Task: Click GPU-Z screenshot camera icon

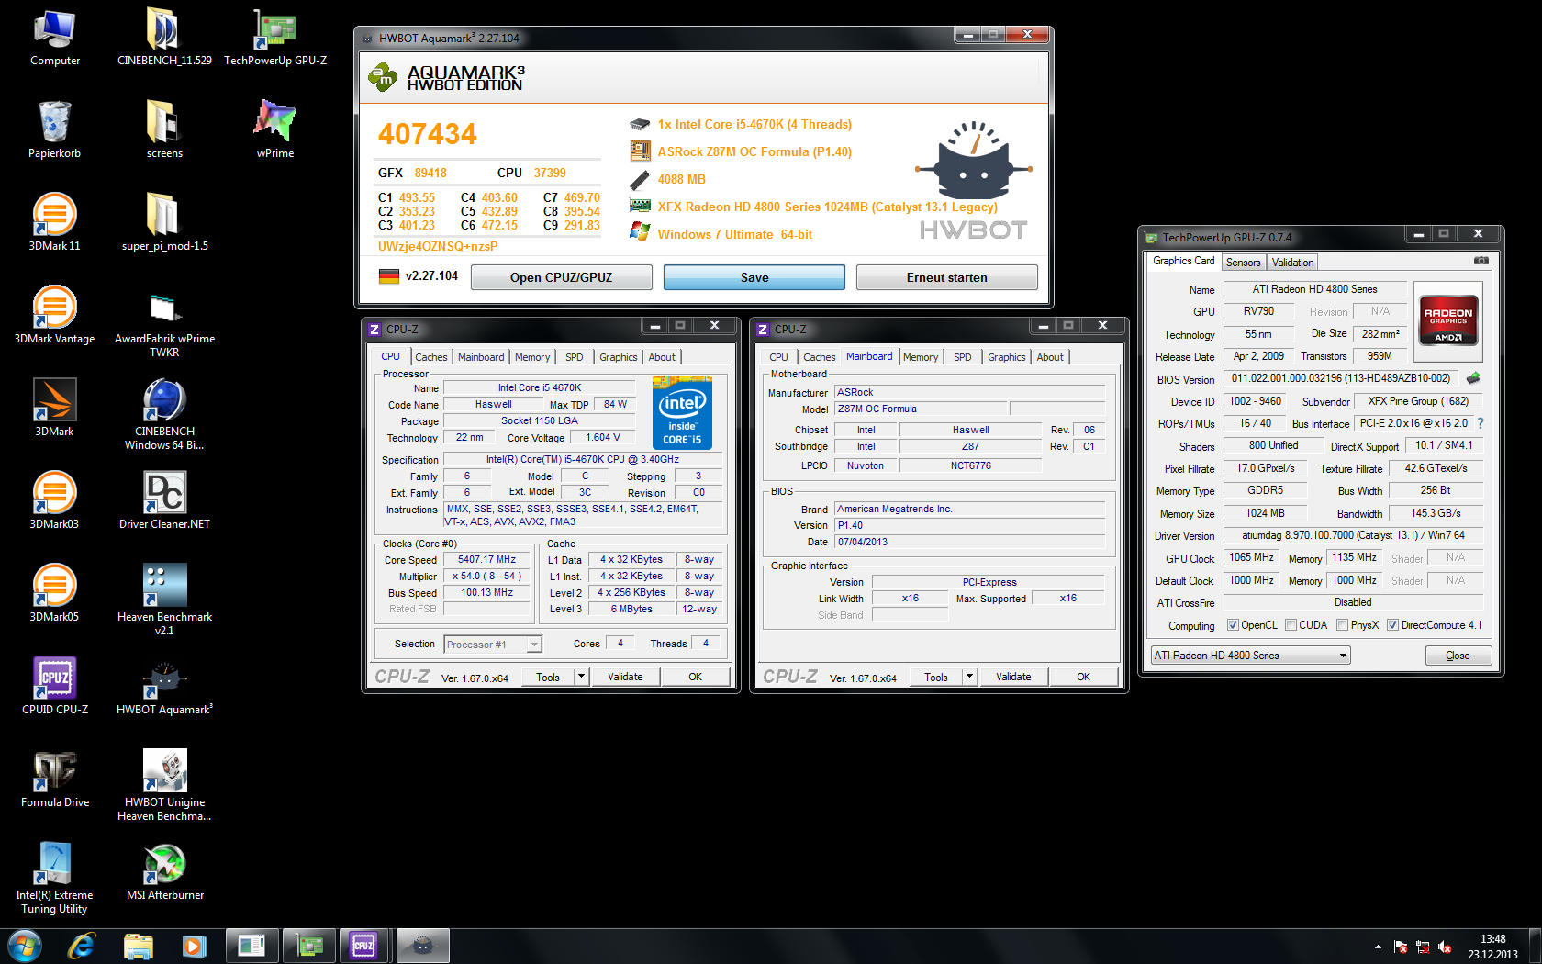Action: point(1481,261)
